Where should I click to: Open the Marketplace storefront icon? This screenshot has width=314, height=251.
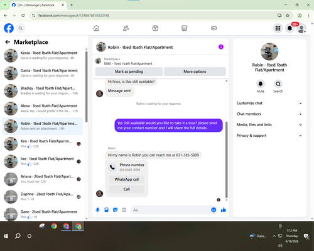pyautogui.click(x=185, y=28)
